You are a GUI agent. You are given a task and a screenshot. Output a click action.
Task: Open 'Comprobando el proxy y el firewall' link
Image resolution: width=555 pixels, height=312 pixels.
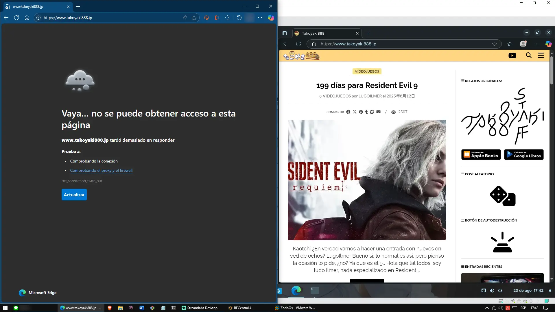tap(101, 170)
